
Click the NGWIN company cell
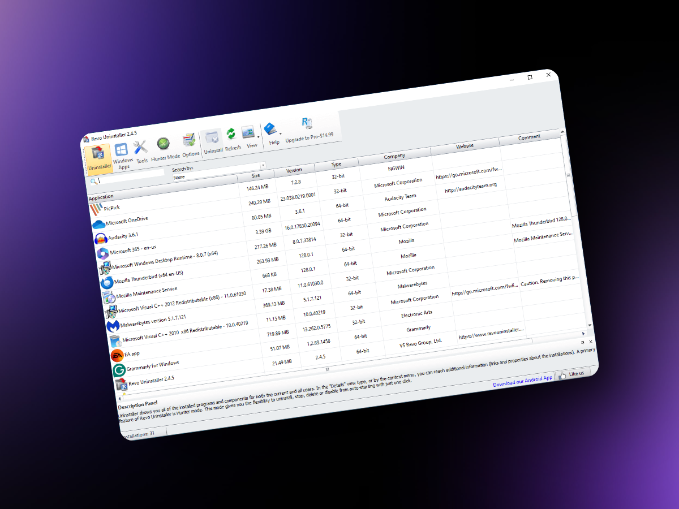tap(397, 168)
